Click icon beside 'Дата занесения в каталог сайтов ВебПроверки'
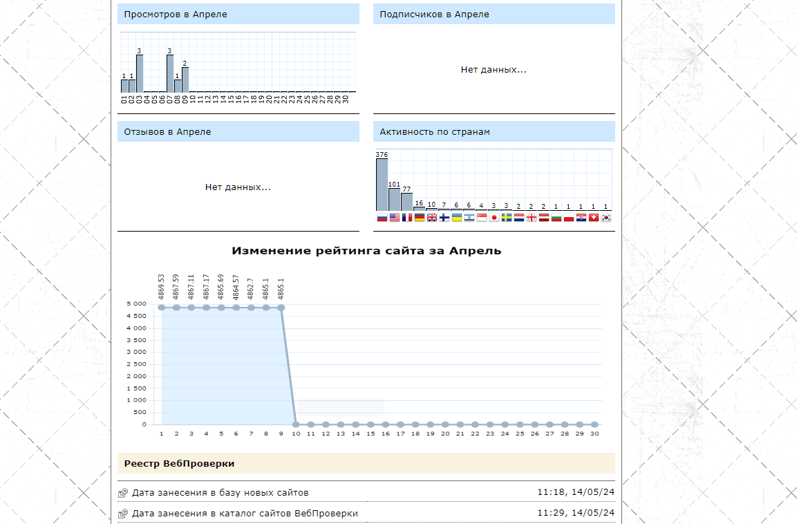The width and height of the screenshot is (797, 524). coord(123,514)
